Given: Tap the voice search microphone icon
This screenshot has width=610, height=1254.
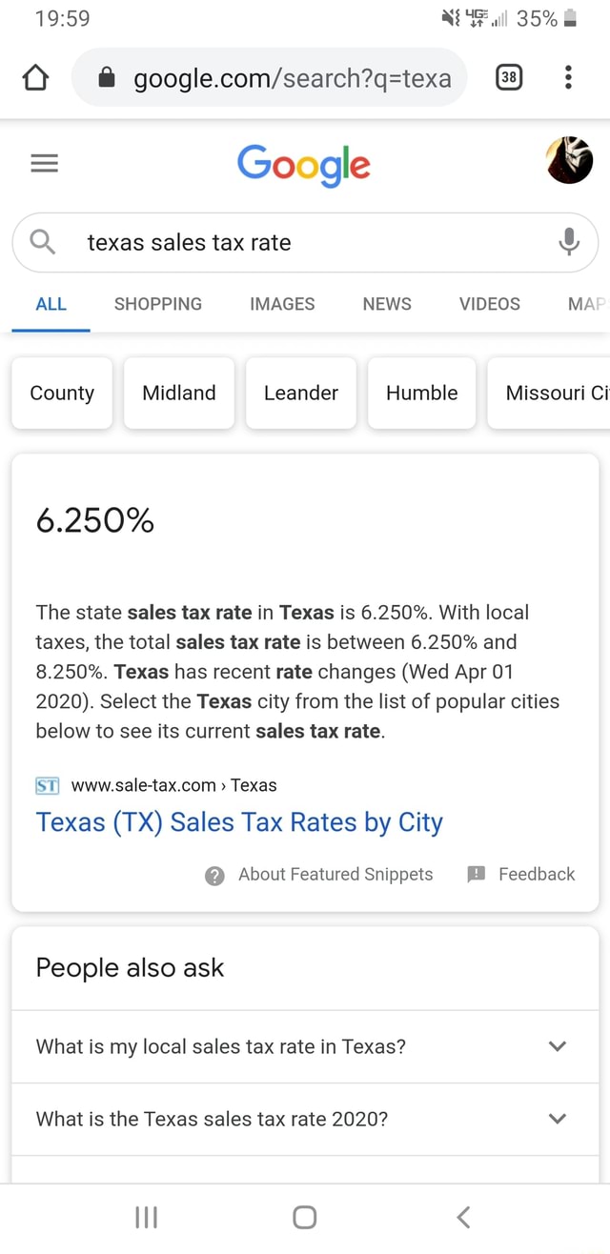Looking at the screenshot, I should click(569, 242).
